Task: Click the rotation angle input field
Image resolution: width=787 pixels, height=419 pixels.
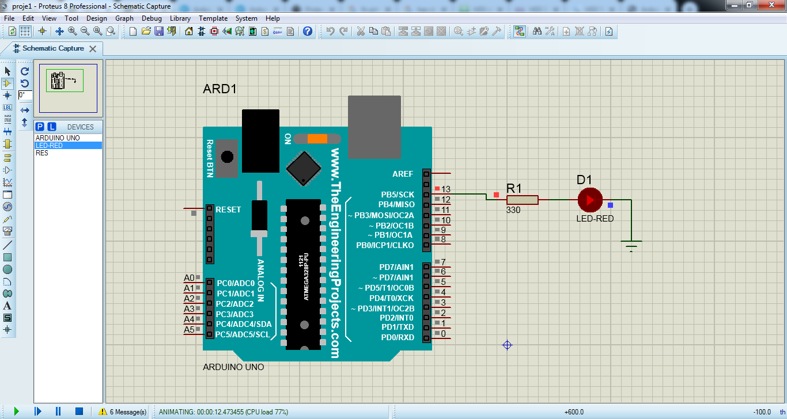Action: click(25, 95)
